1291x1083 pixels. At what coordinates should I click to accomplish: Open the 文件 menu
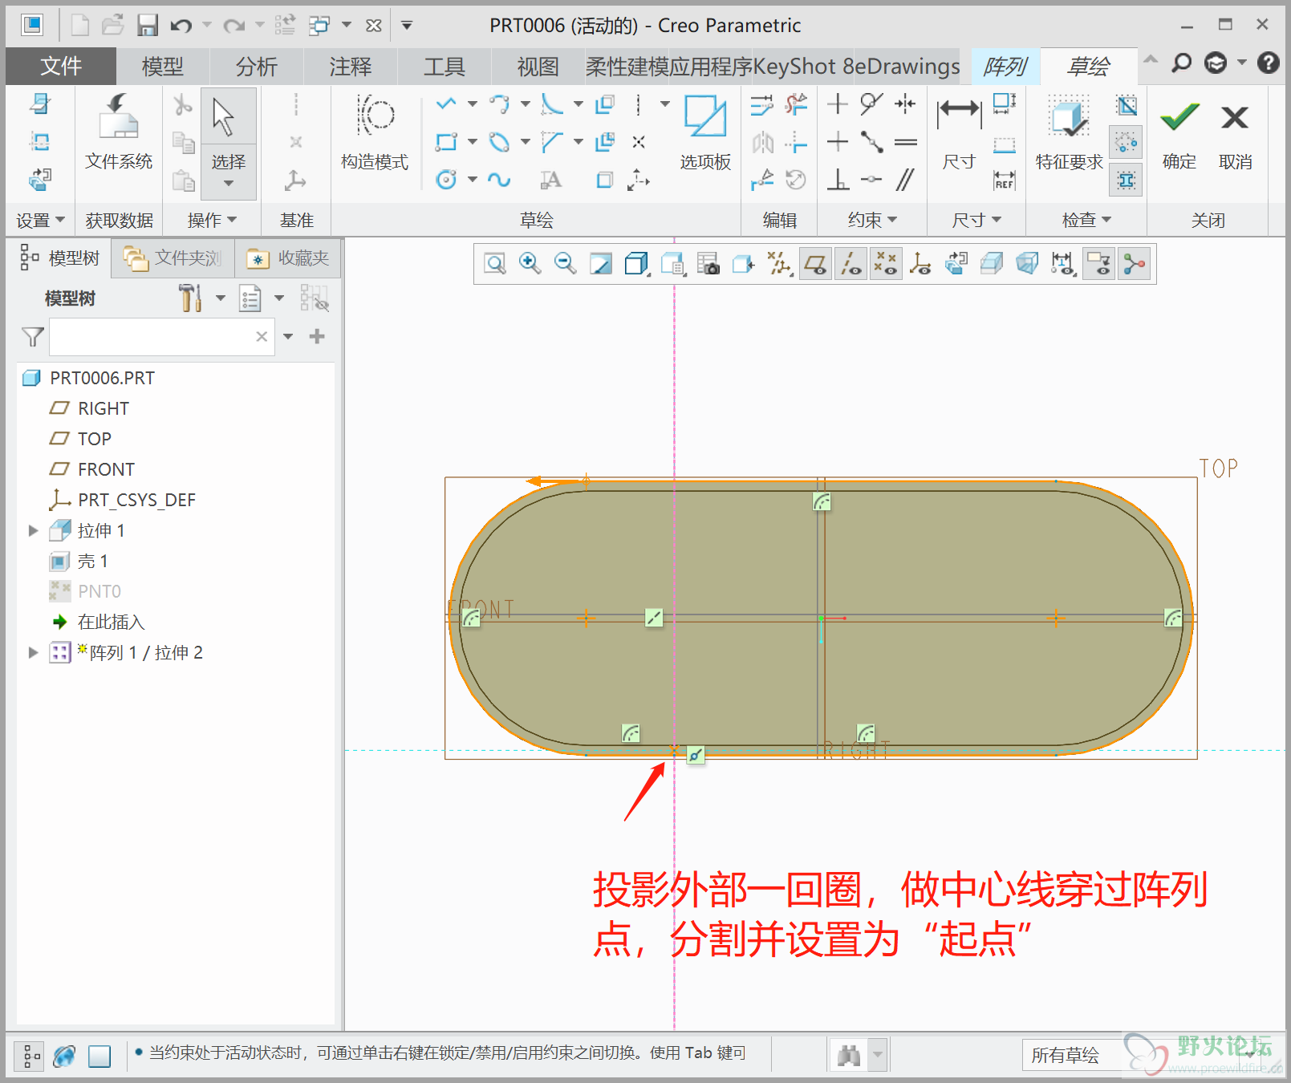(61, 67)
